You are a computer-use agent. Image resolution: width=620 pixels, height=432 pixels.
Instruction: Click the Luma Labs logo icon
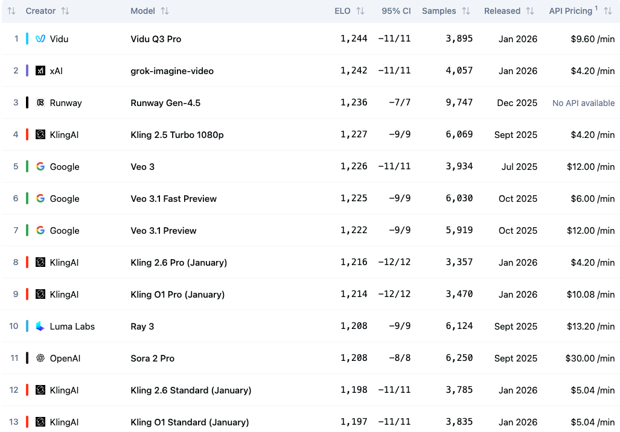[x=40, y=326]
